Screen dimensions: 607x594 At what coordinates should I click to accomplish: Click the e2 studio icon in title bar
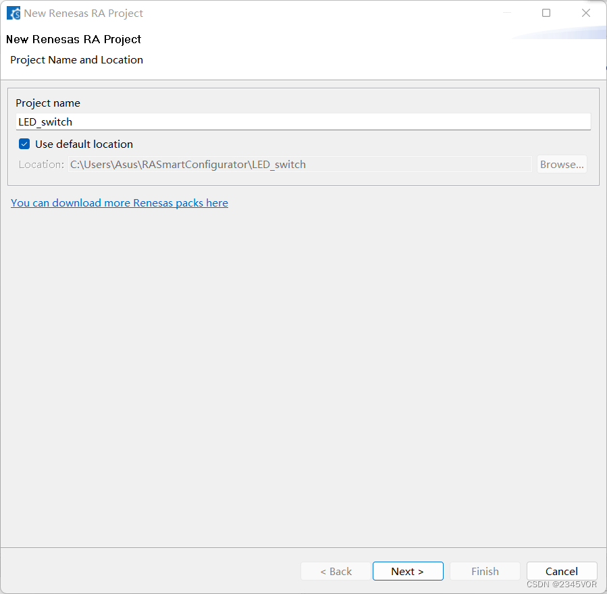[x=14, y=13]
